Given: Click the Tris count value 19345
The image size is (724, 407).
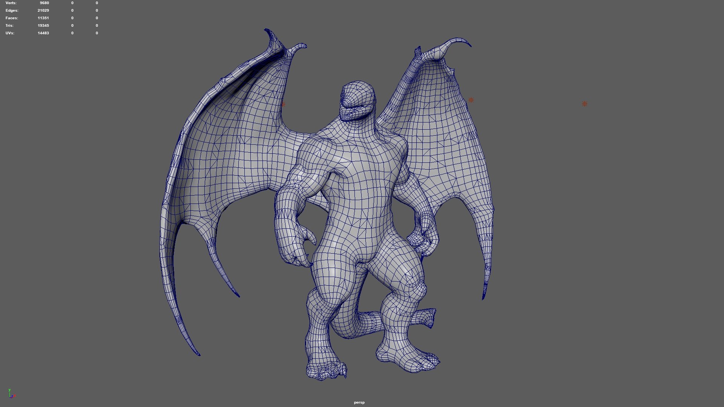Looking at the screenshot, I should coord(43,26).
